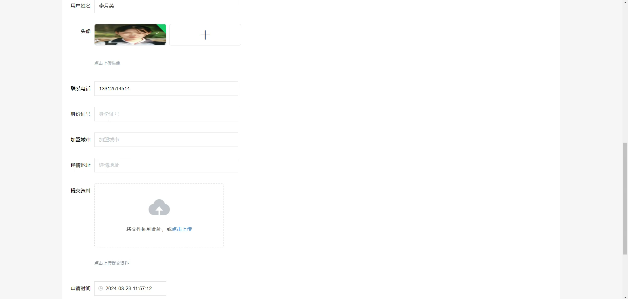Click the 详情地址 input field

(166, 165)
